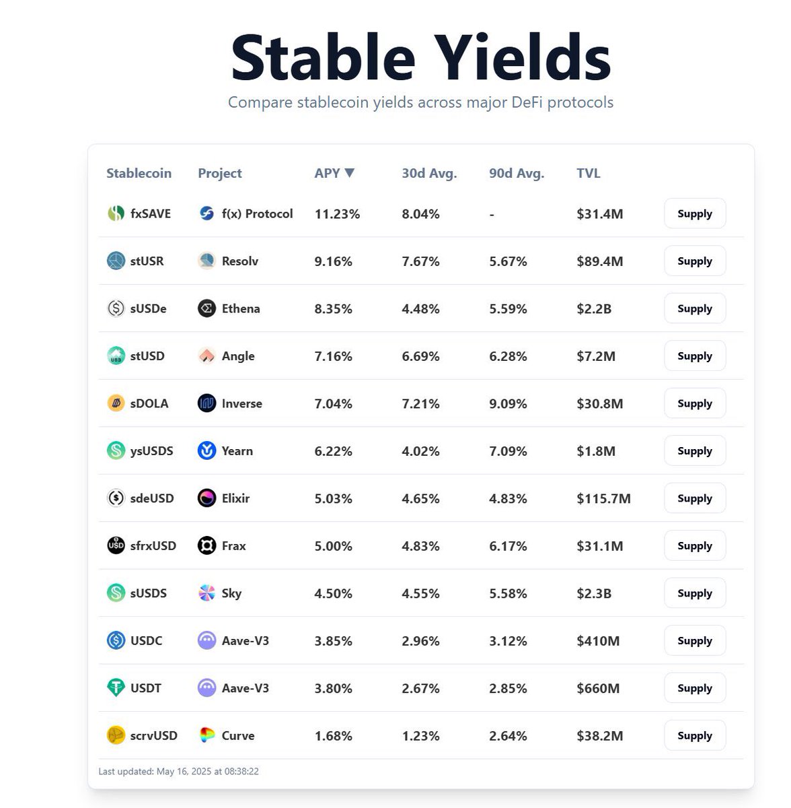Viewport: 791px width, 808px height.
Task: Click the Yearn project logo
Action: click(x=206, y=451)
